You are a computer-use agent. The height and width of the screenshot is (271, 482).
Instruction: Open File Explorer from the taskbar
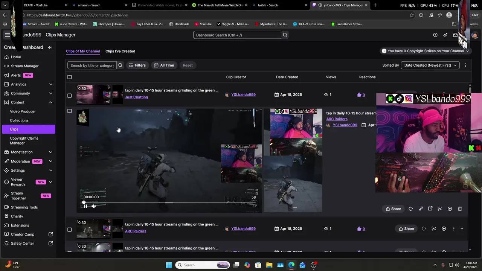[x=269, y=265]
